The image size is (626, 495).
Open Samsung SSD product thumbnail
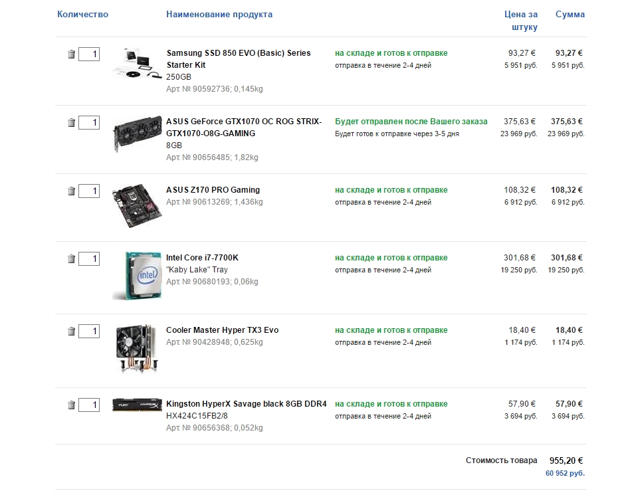[x=137, y=64]
